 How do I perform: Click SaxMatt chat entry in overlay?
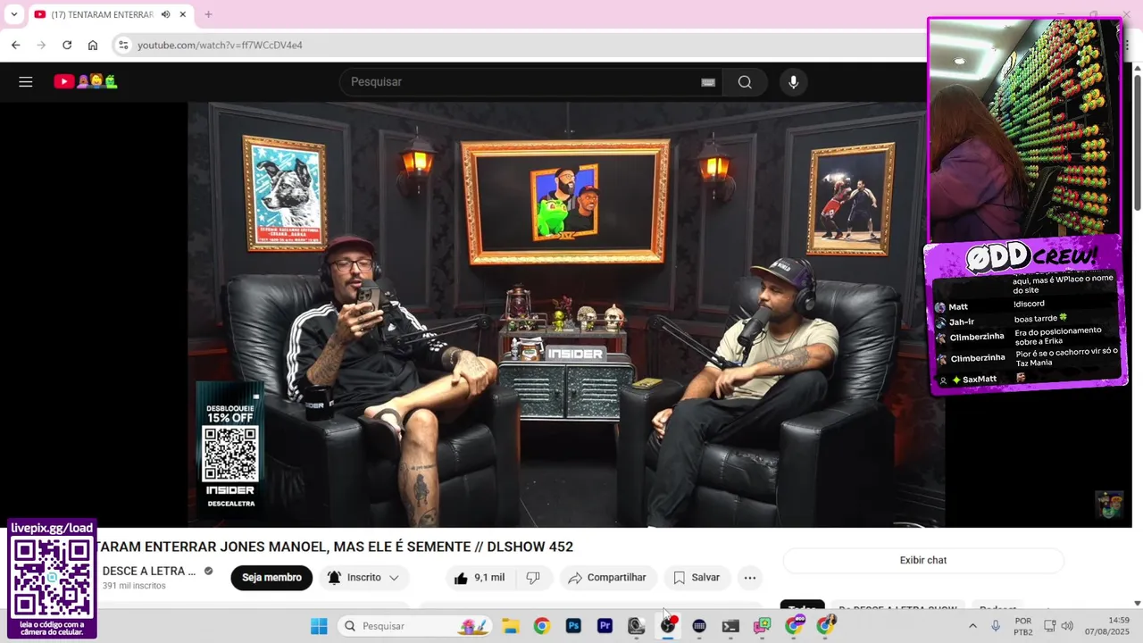[979, 380]
